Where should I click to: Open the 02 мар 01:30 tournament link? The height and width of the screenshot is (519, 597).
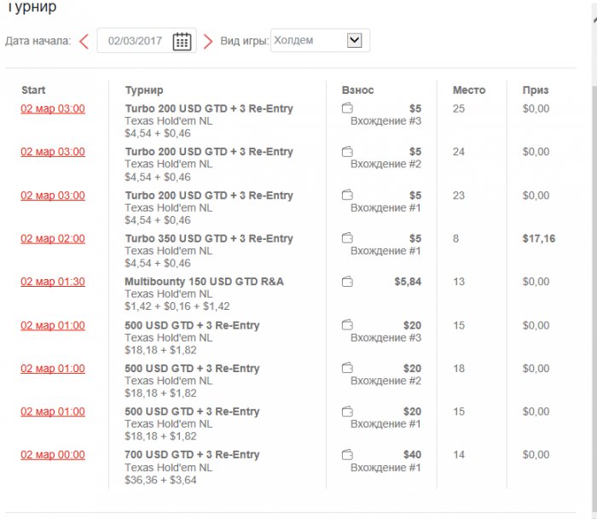pyautogui.click(x=53, y=282)
